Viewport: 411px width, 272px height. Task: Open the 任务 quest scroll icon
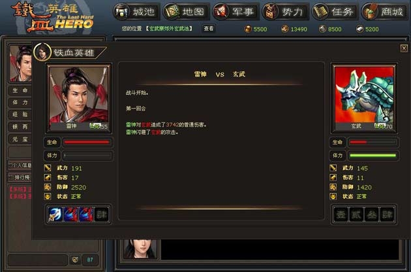[320, 12]
